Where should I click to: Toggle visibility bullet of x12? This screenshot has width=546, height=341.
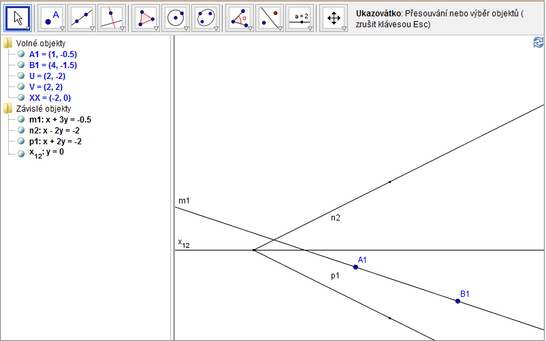(21, 152)
